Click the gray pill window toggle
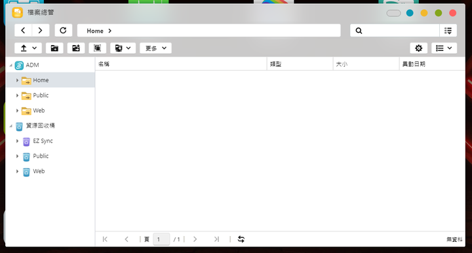472x253 pixels. pyautogui.click(x=394, y=13)
